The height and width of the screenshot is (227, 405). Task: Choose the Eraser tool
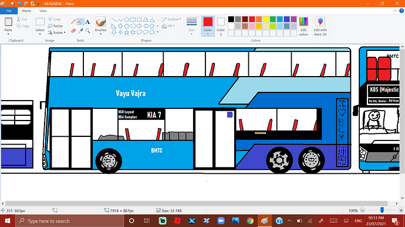(x=73, y=30)
